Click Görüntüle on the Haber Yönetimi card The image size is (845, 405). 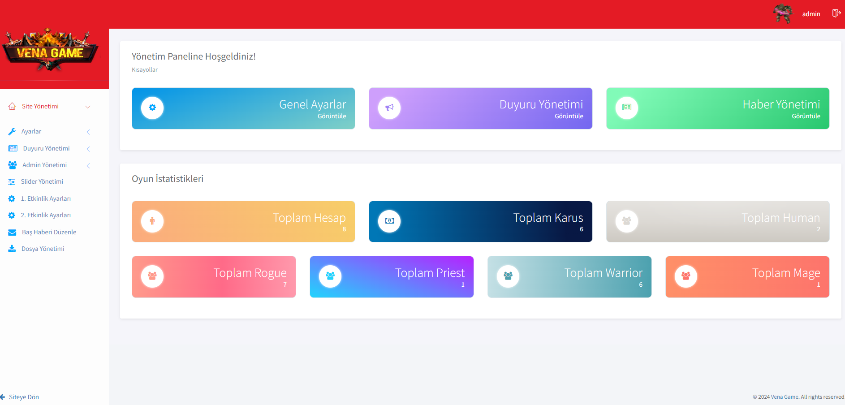806,116
